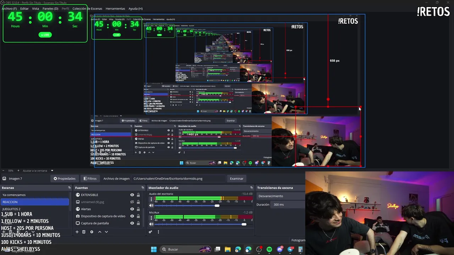Click image file path field dormido.png
This screenshot has height=255, width=454.
click(x=178, y=178)
